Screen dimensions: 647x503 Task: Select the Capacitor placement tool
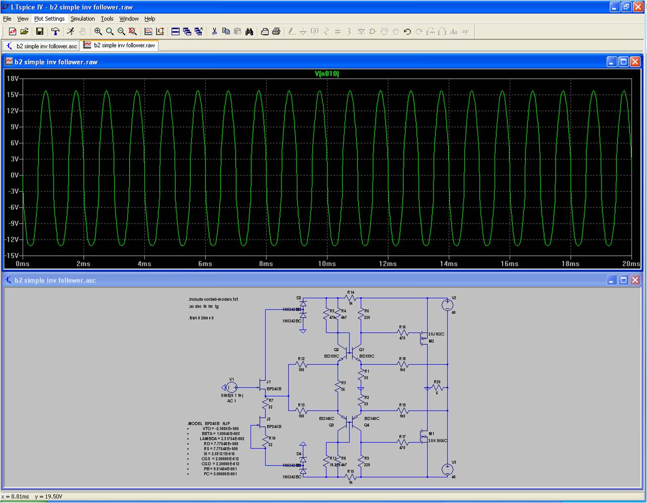338,31
